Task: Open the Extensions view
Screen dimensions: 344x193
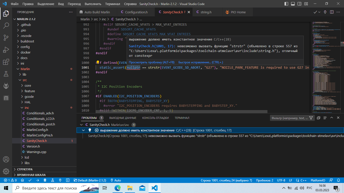Action: point(6,62)
